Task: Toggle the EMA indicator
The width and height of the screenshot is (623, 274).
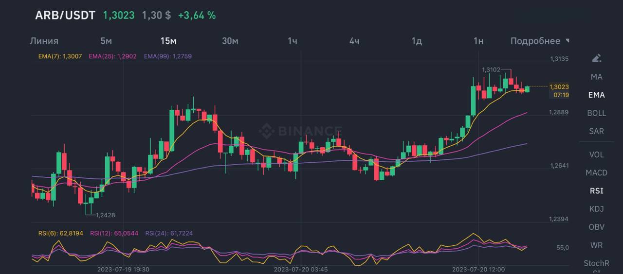Action: tap(596, 95)
